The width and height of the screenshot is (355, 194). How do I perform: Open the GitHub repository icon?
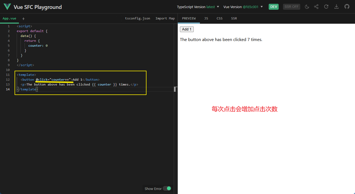click(347, 7)
